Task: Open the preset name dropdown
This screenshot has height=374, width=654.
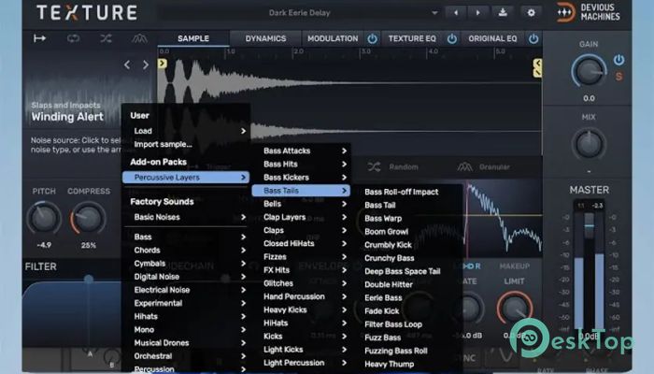Action: point(299,12)
